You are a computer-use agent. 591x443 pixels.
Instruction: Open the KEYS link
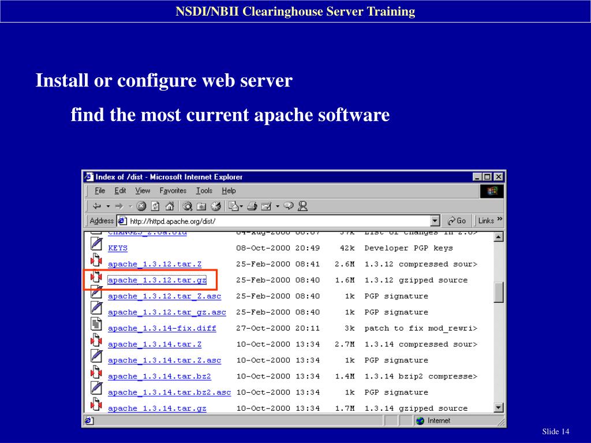point(118,248)
